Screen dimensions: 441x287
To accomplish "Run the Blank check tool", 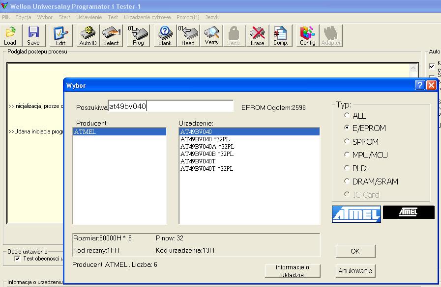I will 165,35.
